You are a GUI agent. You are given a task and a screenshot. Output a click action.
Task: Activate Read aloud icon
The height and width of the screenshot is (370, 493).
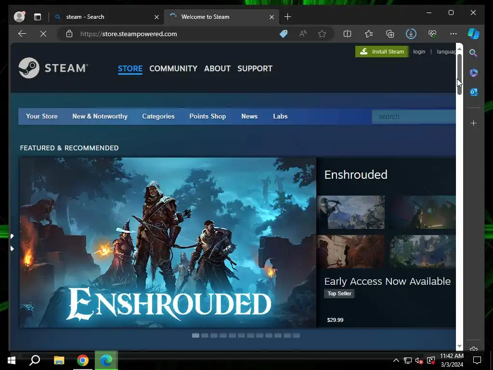click(x=303, y=34)
